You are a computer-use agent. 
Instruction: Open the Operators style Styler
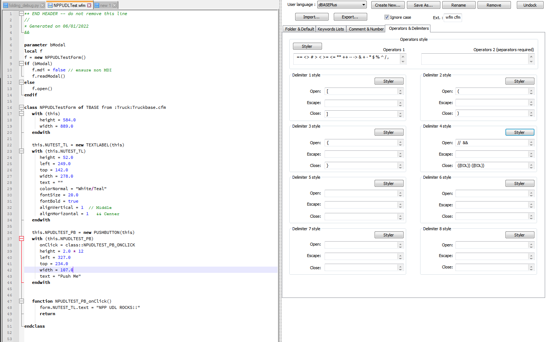coord(307,46)
